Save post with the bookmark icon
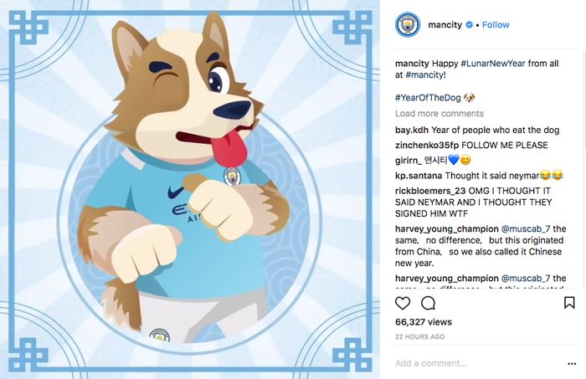Image resolution: width=586 pixels, height=379 pixels. click(x=569, y=303)
